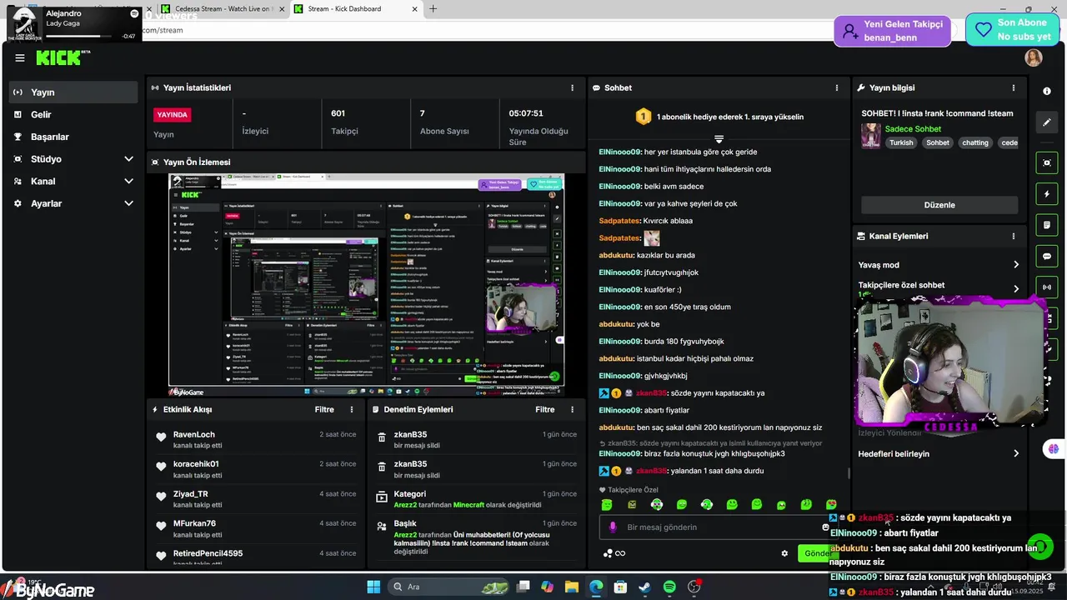Viewport: 1067px width, 600px height.
Task: Click ElNinooo09 username in top chat message
Action: pyautogui.click(x=620, y=152)
